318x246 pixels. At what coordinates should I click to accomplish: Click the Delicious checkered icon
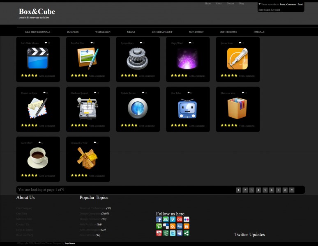pos(166,226)
